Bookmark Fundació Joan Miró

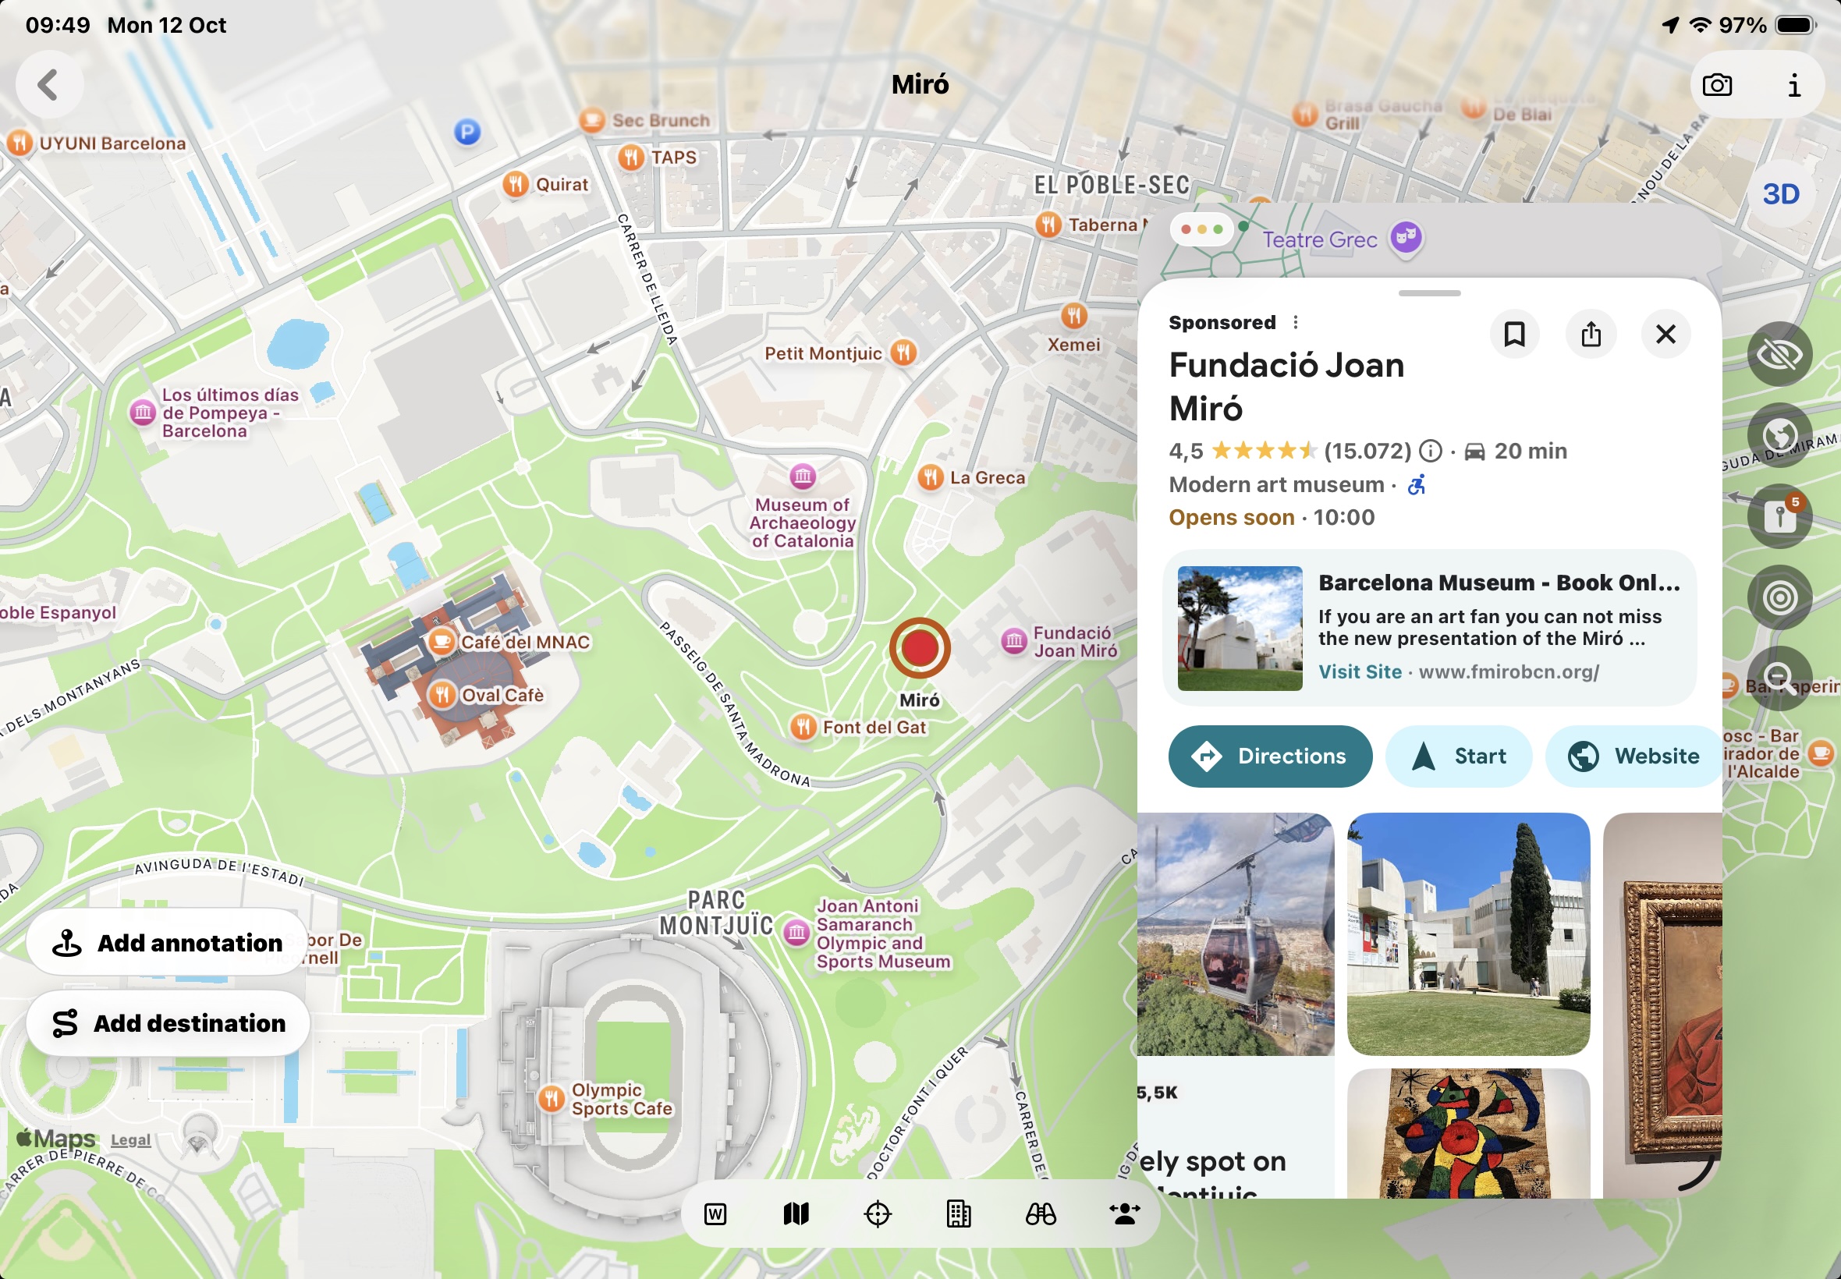pyautogui.click(x=1514, y=334)
